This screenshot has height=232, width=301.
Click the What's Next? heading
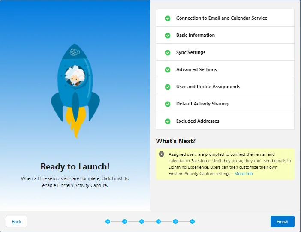176,141
